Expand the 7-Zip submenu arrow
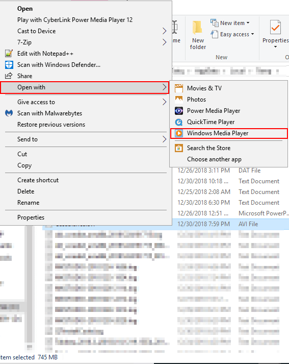The width and height of the screenshot is (289, 364). point(164,42)
